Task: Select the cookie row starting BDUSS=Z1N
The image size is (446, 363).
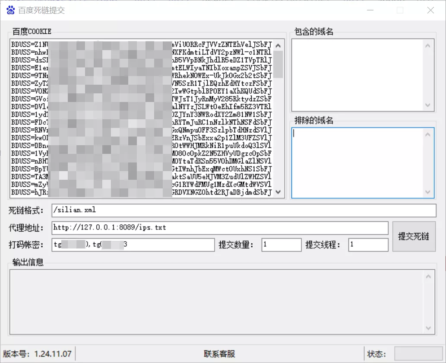Action: click(x=142, y=45)
